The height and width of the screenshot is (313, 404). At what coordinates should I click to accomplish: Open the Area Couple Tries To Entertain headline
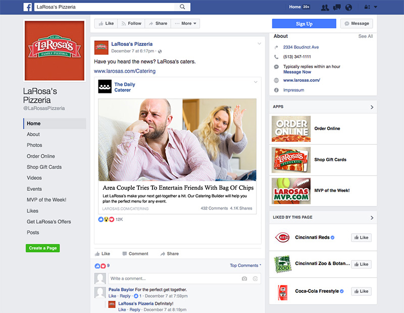pos(178,188)
